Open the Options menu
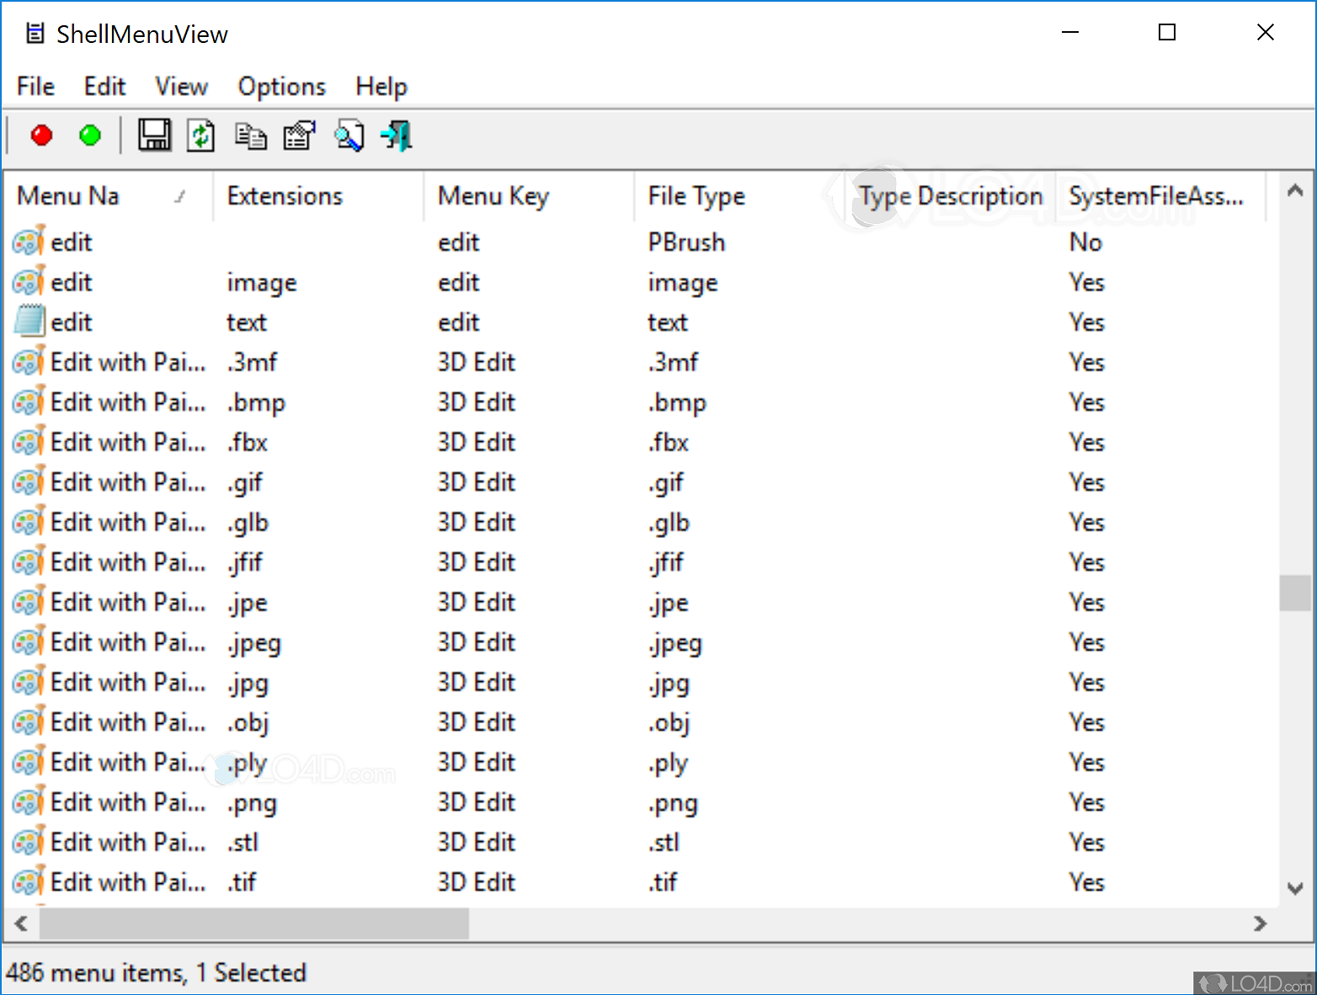 tap(281, 86)
